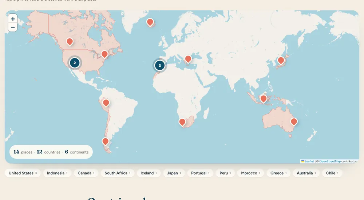Viewport: 364px width, 200px height.
Task: Zoom out of the map
Action: pyautogui.click(x=13, y=28)
